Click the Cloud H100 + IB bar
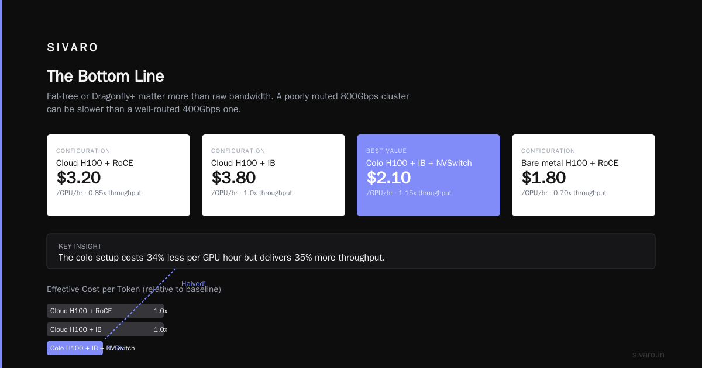The height and width of the screenshot is (368, 702). 105,329
